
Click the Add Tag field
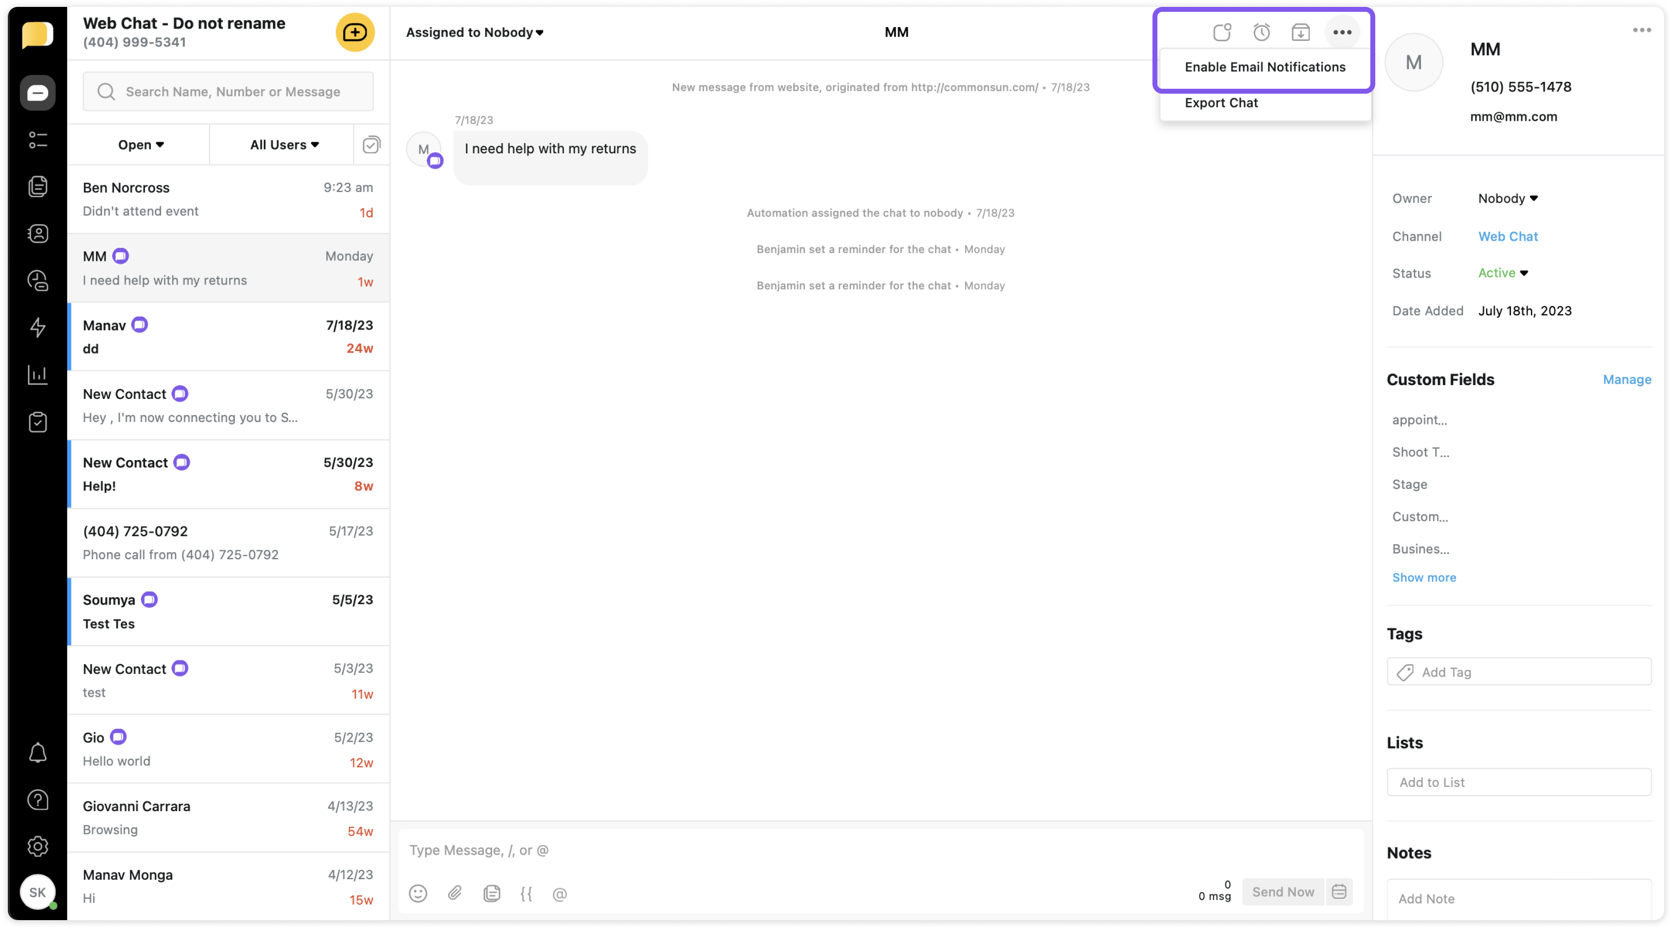tap(1519, 672)
